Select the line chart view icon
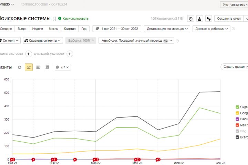 tap(29, 67)
